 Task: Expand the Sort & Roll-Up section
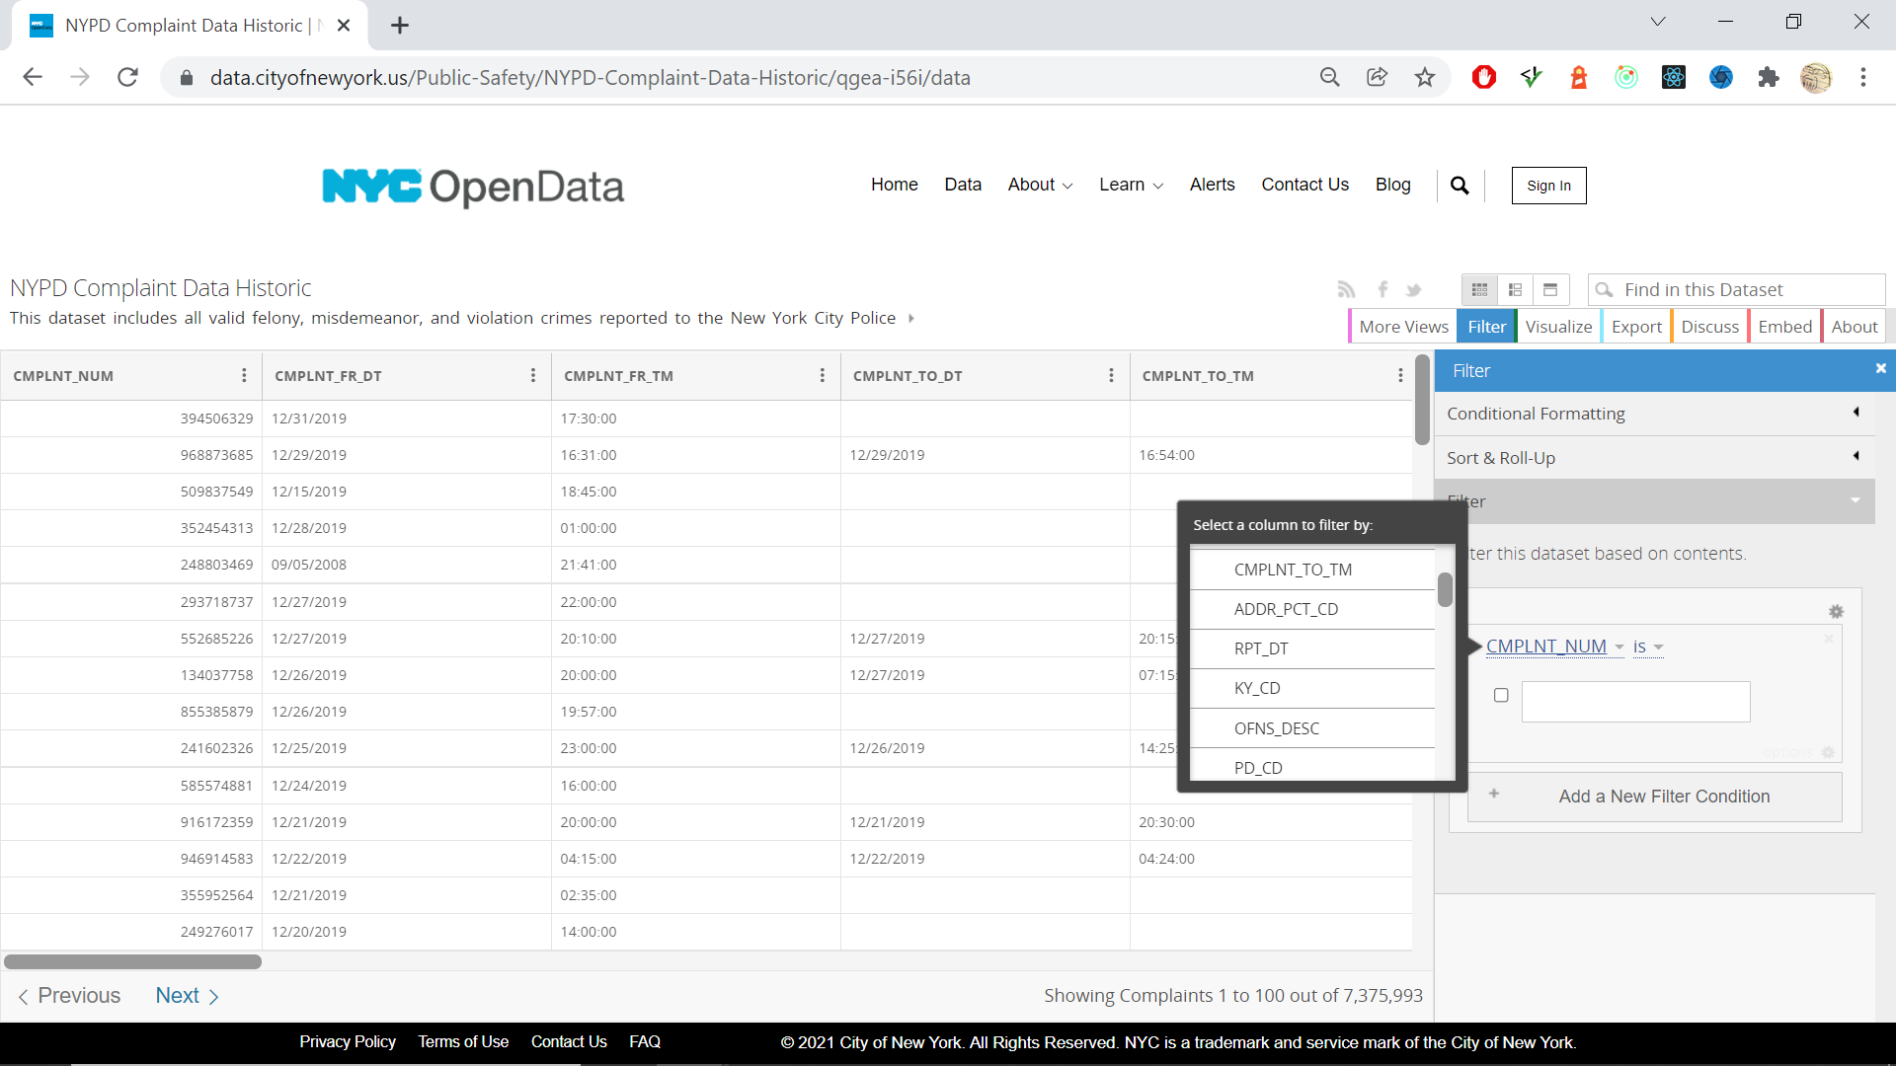1654,457
